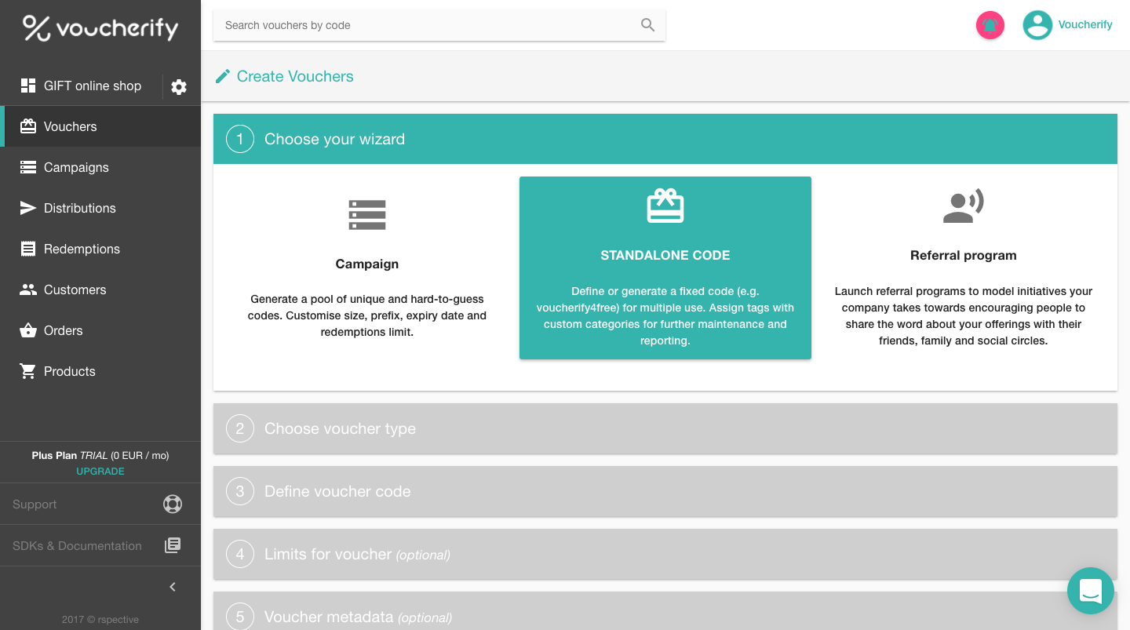
Task: Click the Create Vouchers page title
Action: (x=295, y=76)
